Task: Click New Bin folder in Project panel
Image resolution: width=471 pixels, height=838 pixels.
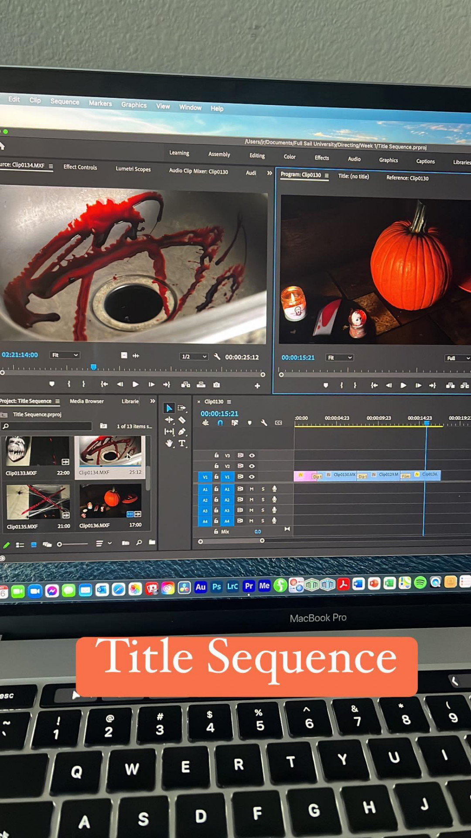Action: (x=152, y=543)
